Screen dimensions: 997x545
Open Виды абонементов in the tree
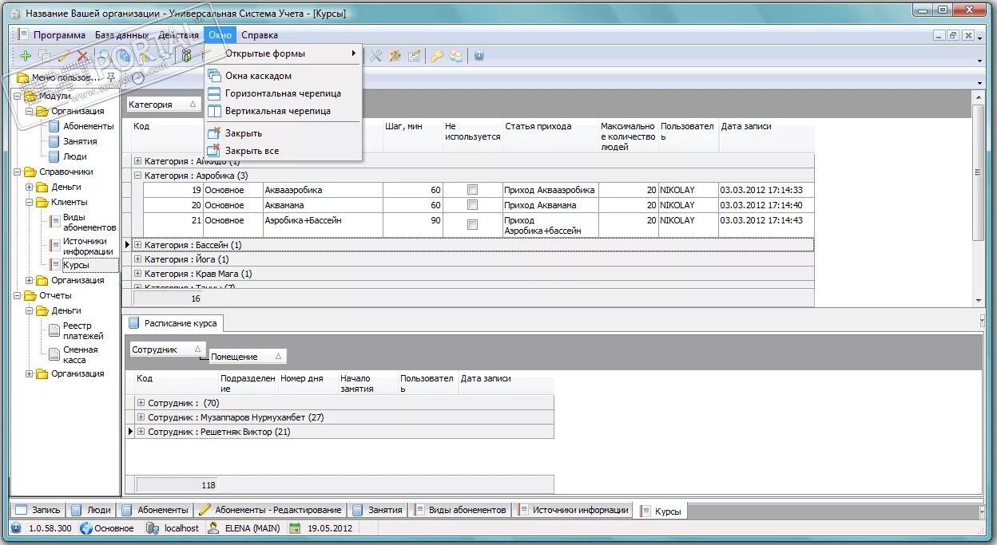coord(89,223)
